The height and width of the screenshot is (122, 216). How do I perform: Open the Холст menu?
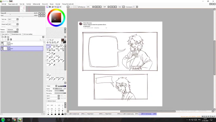tap(22, 4)
